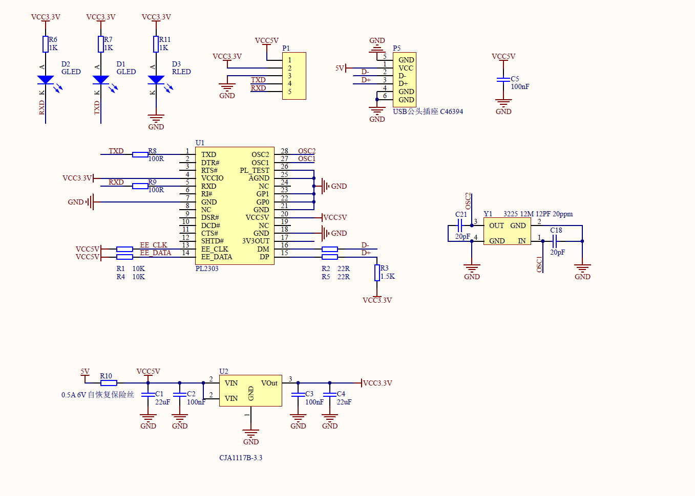Click the IN pin label on Y1 crystal
695x496 pixels.
pyautogui.click(x=522, y=241)
